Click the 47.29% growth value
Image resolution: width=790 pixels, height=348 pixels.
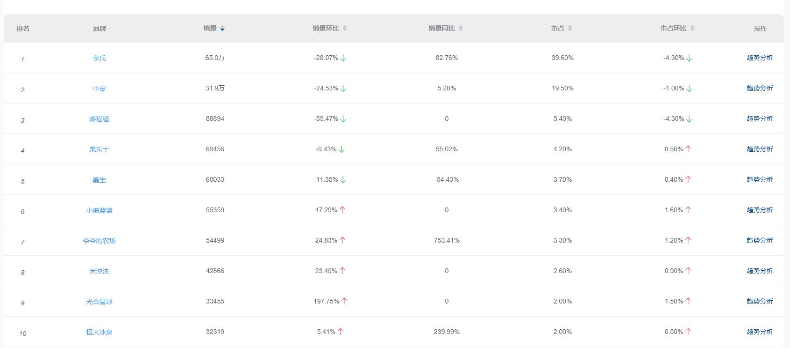point(326,210)
